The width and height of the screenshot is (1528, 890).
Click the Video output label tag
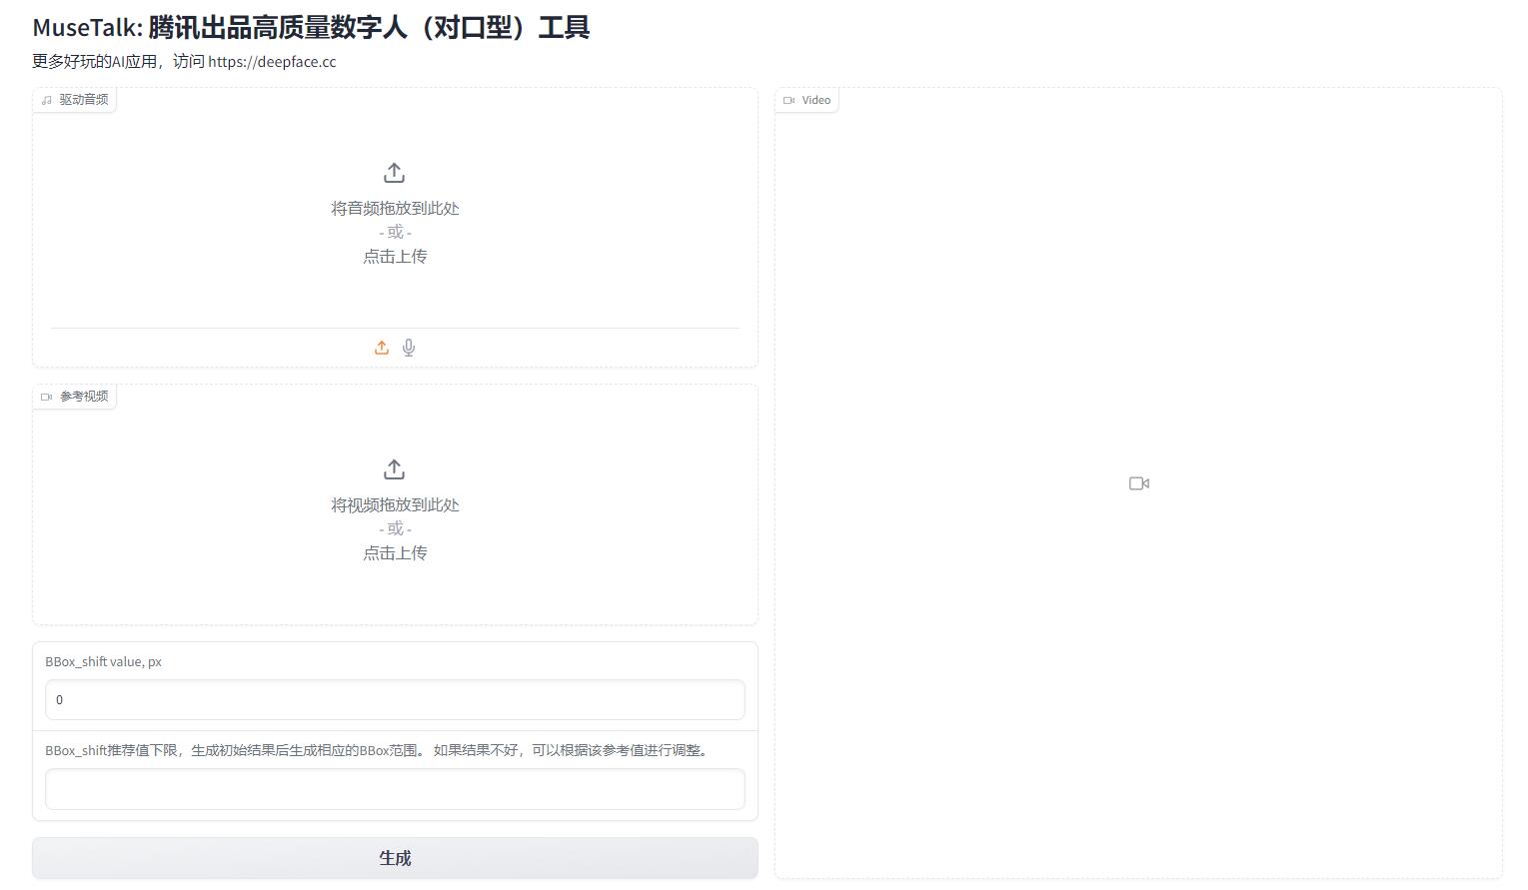807,100
